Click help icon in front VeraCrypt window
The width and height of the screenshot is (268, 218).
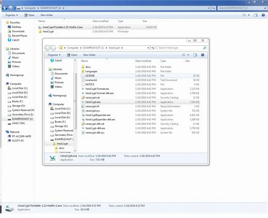[203, 55]
